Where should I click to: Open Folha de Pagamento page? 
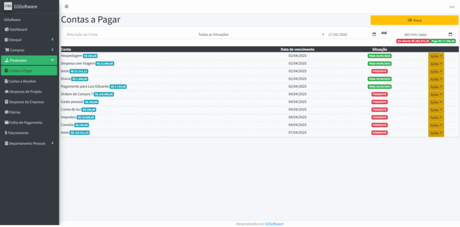click(x=29, y=122)
